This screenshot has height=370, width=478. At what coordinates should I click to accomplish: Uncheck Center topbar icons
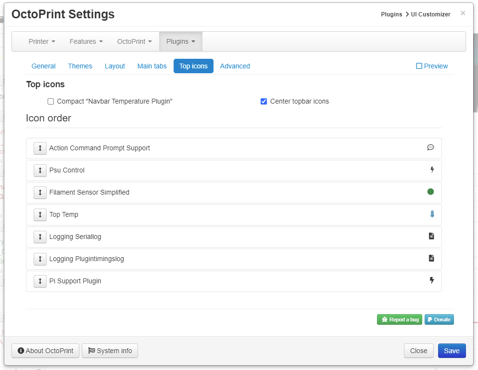[x=264, y=102]
